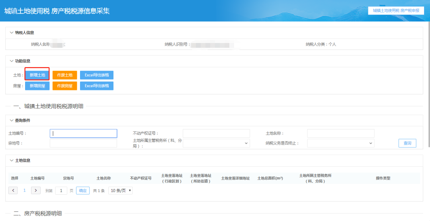
Task: Click the page title 城镇土地使用税 房产税税源信息采集
Action: click(57, 11)
